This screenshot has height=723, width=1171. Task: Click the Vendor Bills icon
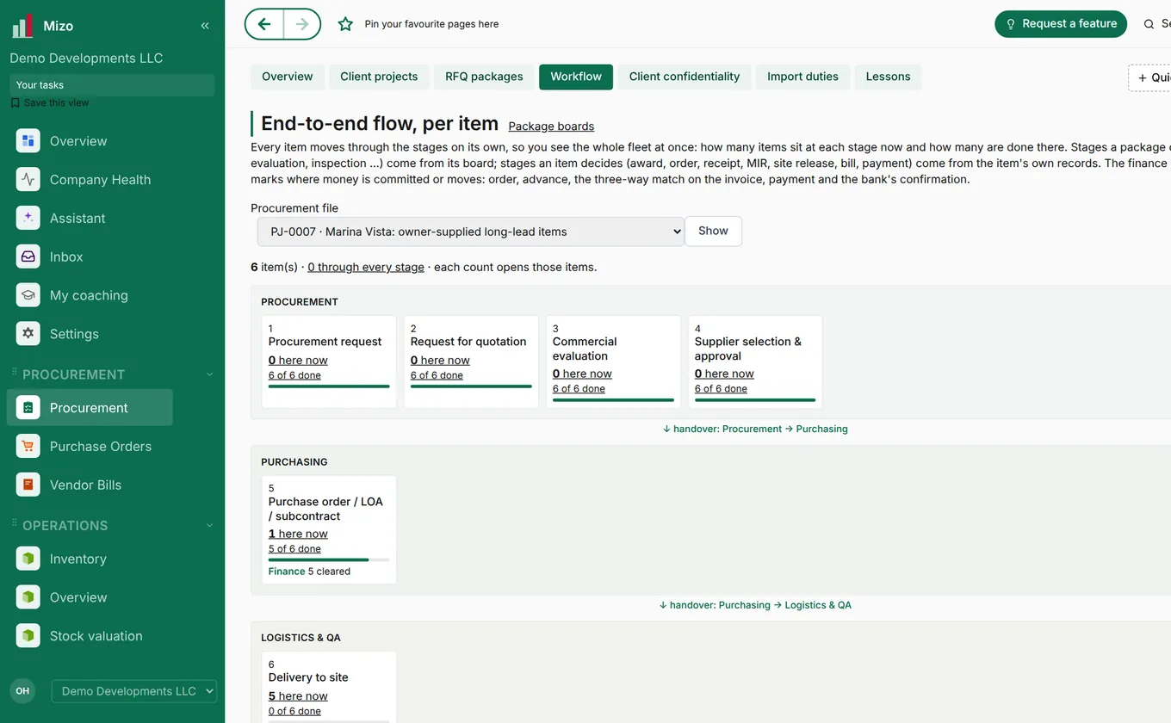tap(28, 485)
